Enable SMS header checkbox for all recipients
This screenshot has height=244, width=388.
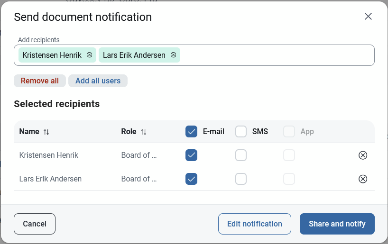(x=241, y=132)
